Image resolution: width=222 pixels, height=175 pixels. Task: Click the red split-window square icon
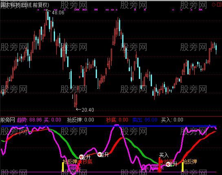pos(219,4)
